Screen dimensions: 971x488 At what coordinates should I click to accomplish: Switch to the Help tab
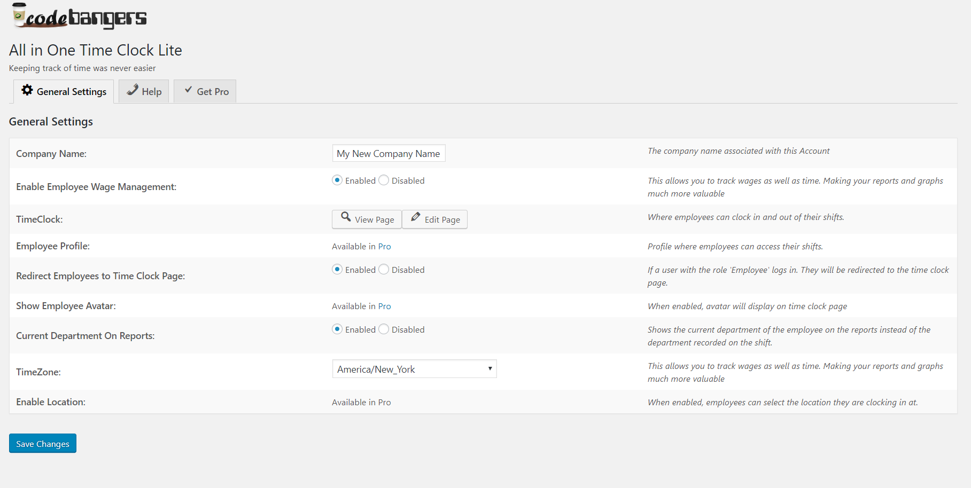143,91
